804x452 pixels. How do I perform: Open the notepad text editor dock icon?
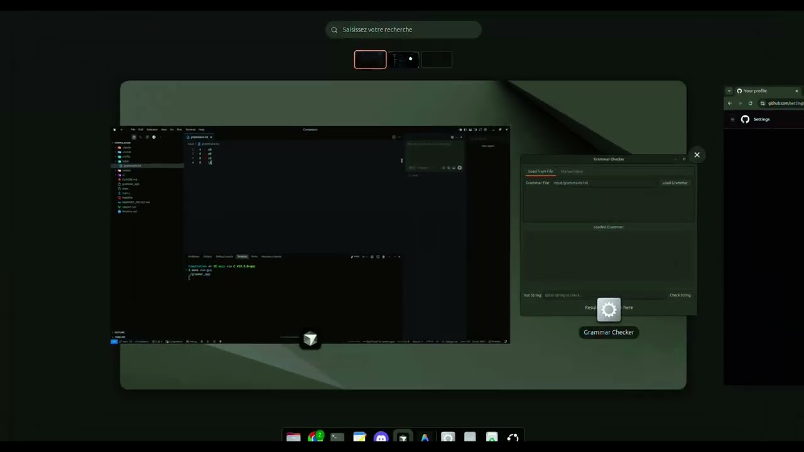359,438
